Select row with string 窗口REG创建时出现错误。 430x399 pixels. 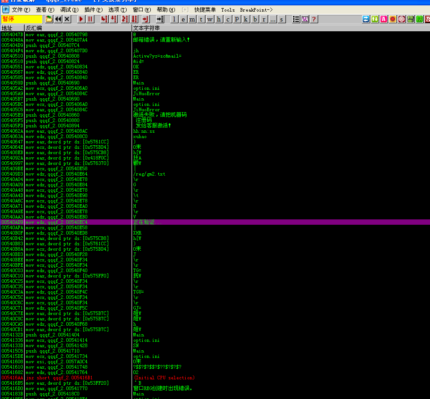(x=215, y=389)
